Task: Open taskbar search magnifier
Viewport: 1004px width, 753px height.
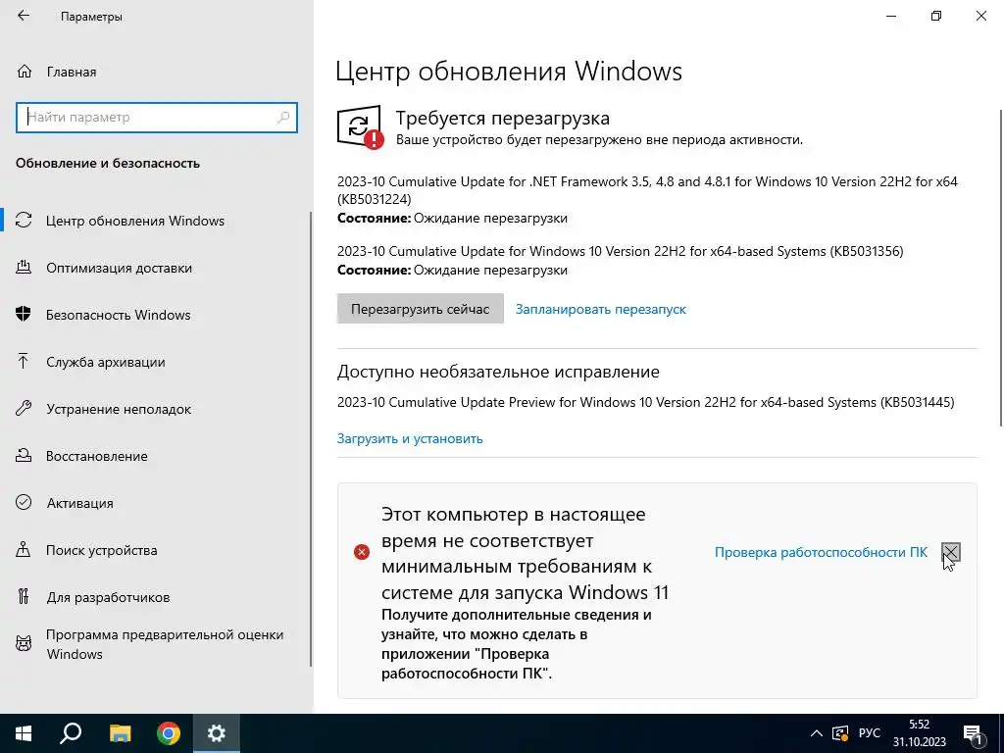Action: point(71,733)
